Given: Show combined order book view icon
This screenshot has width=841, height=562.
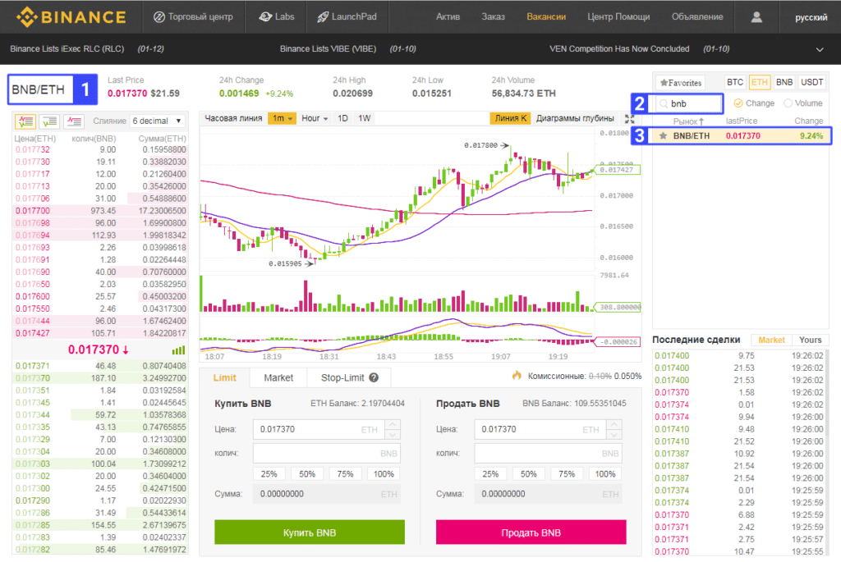Looking at the screenshot, I should [x=25, y=121].
